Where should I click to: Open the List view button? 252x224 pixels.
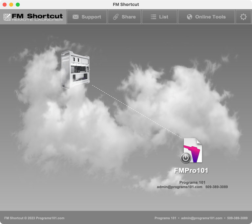pos(159,17)
